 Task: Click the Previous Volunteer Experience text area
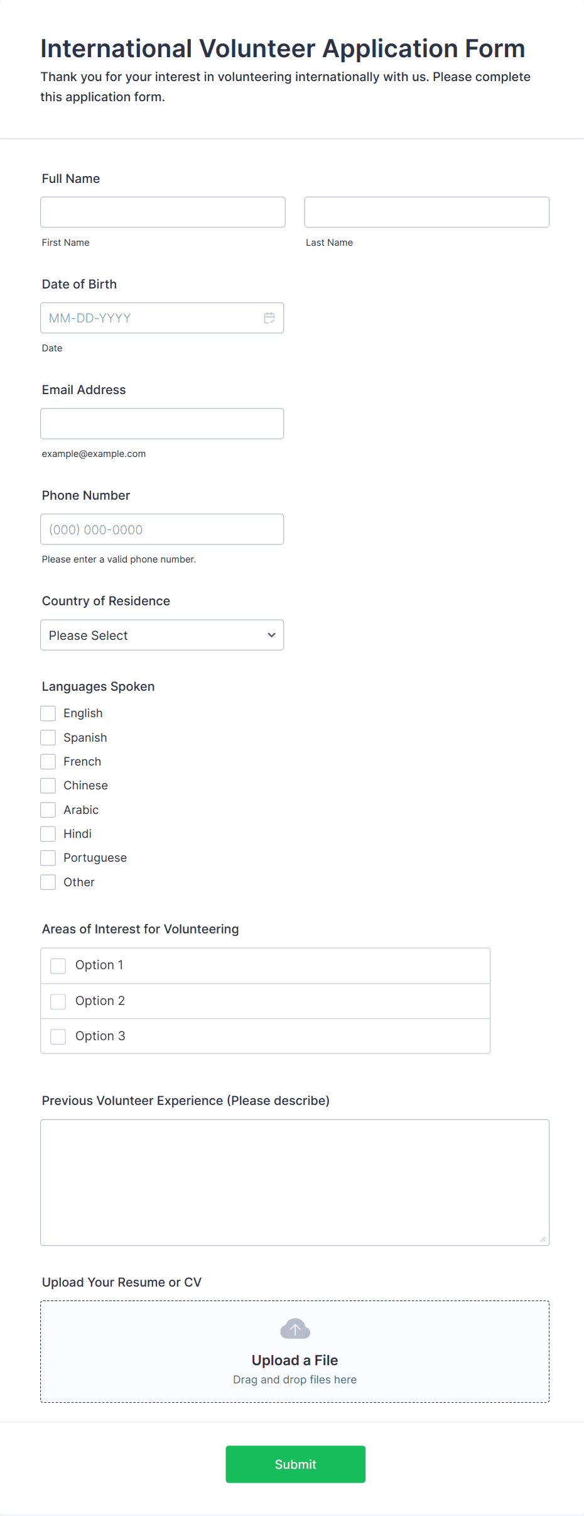click(x=295, y=1182)
